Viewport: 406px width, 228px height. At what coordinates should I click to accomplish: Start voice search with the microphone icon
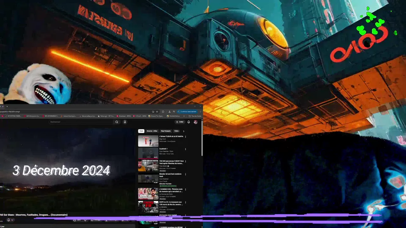(125, 122)
